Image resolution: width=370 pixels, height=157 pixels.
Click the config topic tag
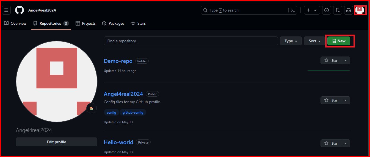(111, 113)
